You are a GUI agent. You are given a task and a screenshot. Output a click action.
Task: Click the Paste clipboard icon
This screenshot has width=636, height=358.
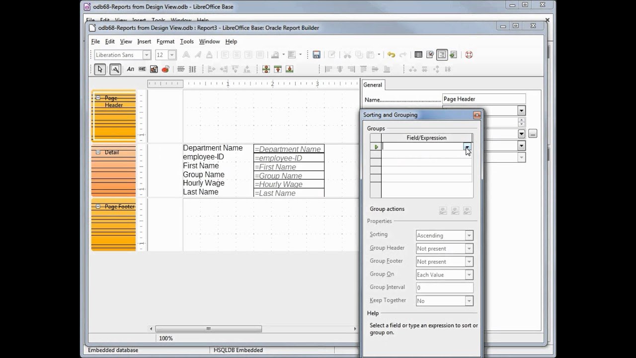coord(370,55)
